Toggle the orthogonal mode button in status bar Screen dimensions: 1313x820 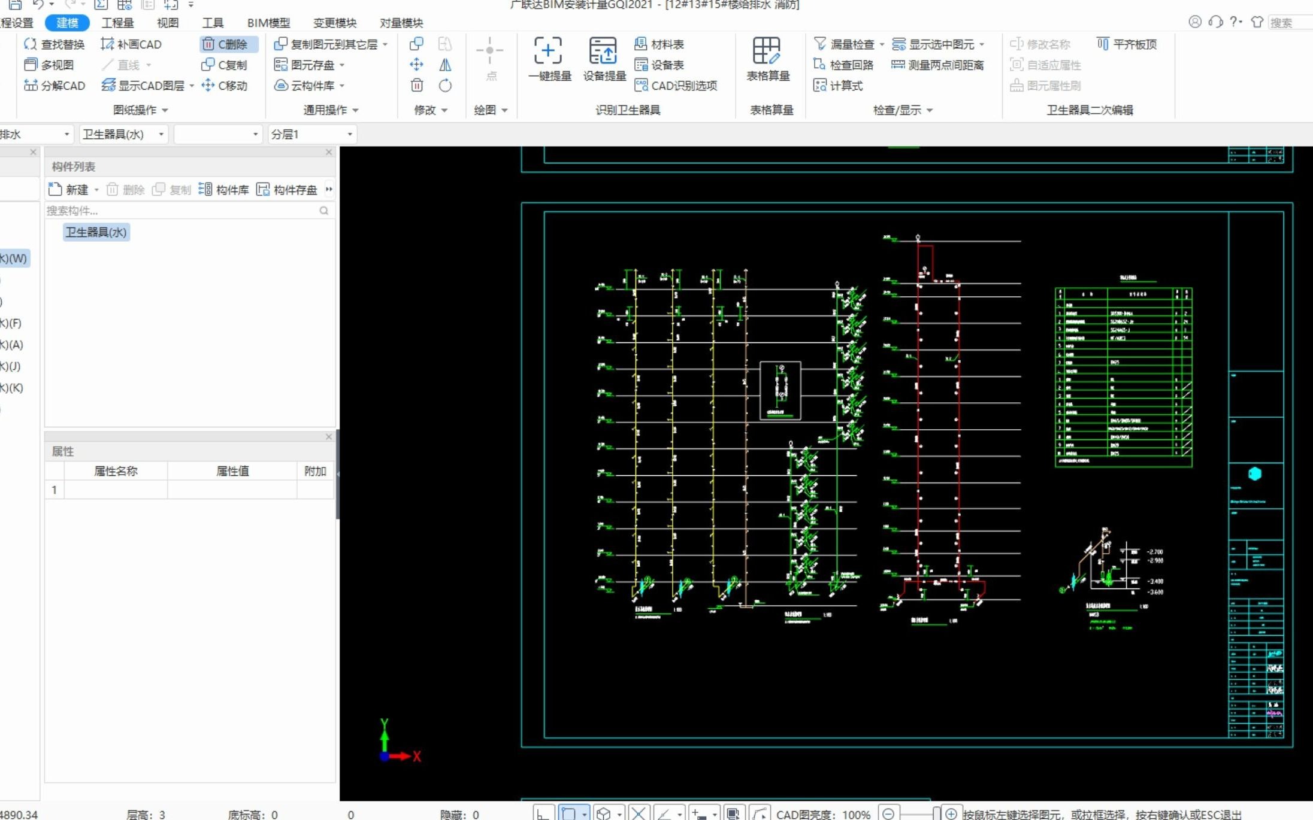point(543,813)
